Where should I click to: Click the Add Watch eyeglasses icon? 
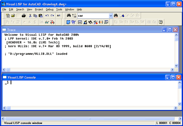click(47, 22)
